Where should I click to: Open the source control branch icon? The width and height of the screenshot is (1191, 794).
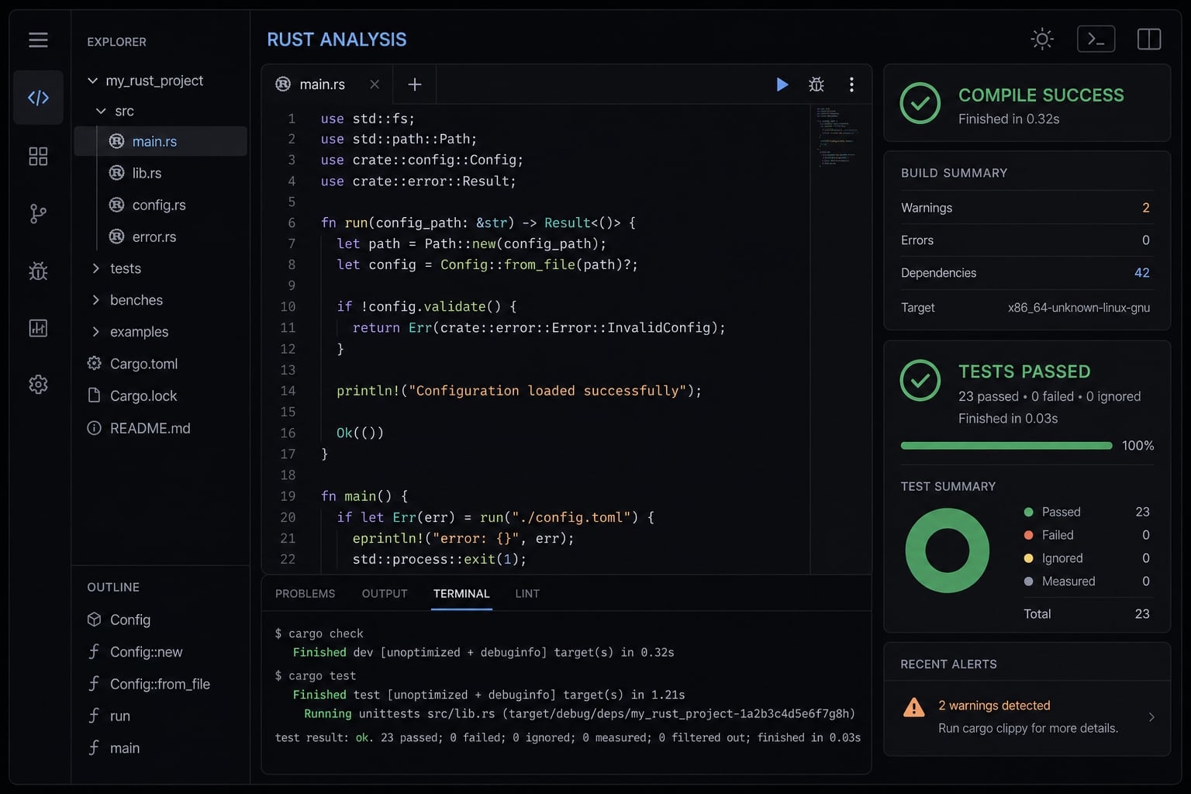38,213
